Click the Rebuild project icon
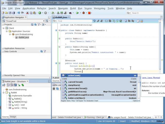This screenshot has width=165, height=124. pos(62,13)
